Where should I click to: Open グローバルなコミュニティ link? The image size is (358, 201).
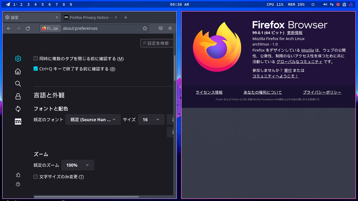(299, 62)
